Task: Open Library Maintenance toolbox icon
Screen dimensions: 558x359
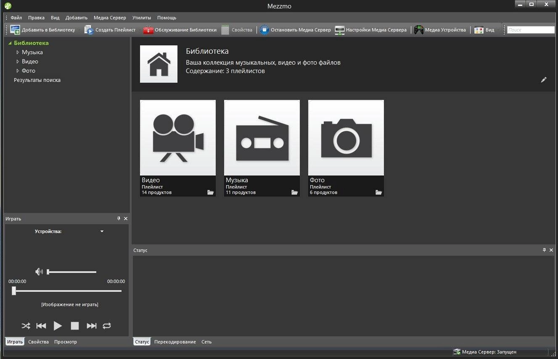Action: tap(148, 30)
